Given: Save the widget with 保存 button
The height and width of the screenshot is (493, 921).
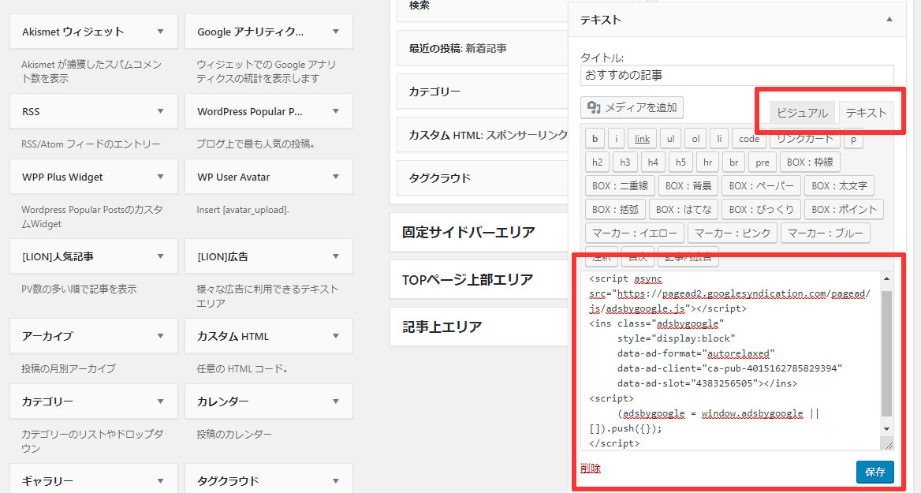Looking at the screenshot, I should (x=875, y=472).
